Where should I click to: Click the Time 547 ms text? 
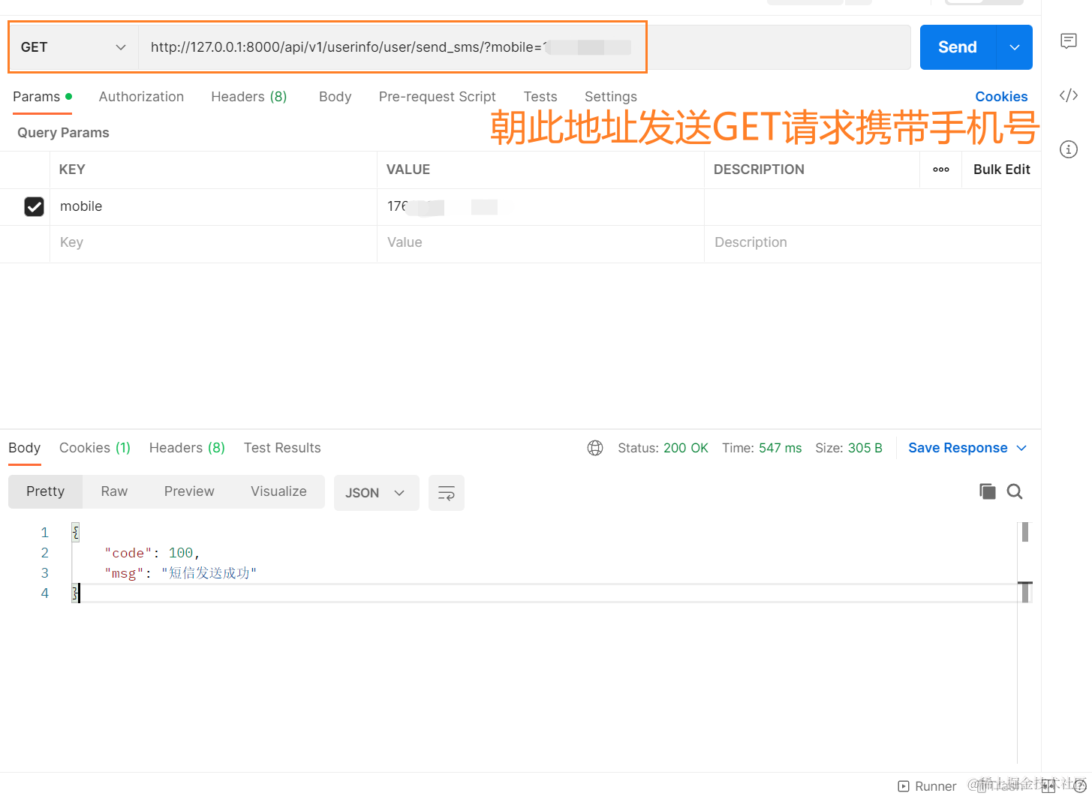pyautogui.click(x=762, y=448)
